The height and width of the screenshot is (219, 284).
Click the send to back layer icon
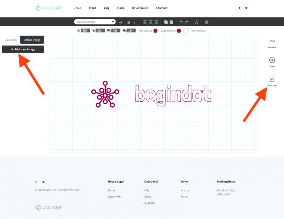tap(171, 22)
